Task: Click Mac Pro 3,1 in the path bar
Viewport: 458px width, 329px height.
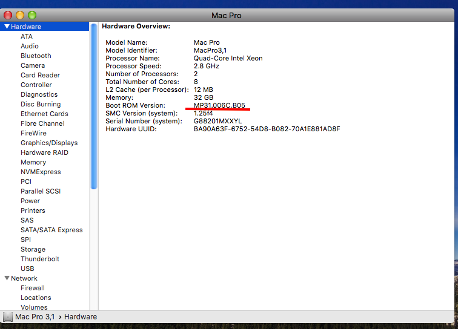Action: [35, 317]
